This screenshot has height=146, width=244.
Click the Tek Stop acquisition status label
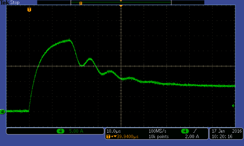(10, 2)
